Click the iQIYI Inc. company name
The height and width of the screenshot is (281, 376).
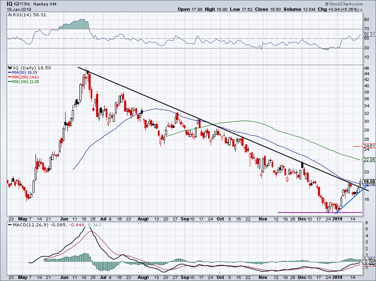tap(23, 4)
